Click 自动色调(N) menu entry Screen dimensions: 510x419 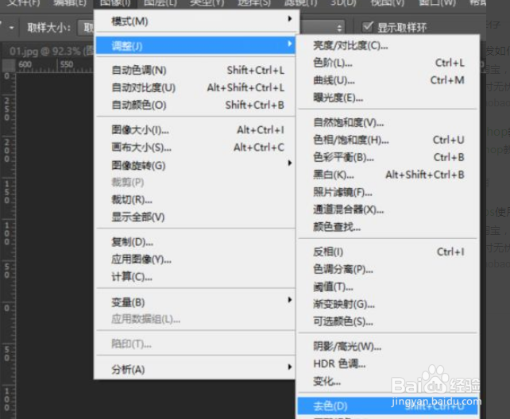coord(195,70)
